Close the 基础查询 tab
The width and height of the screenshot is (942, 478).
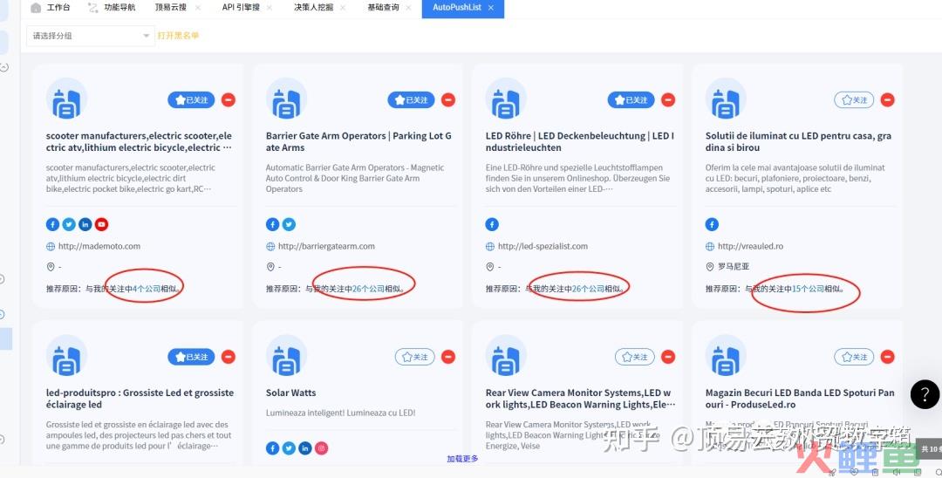[408, 8]
